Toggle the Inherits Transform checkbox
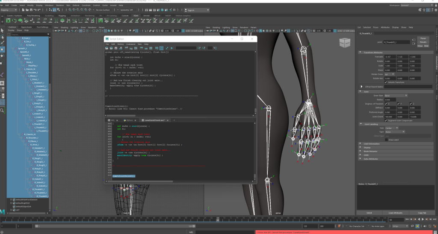Viewport: 438px width, 234px height. pyautogui.click(x=386, y=82)
